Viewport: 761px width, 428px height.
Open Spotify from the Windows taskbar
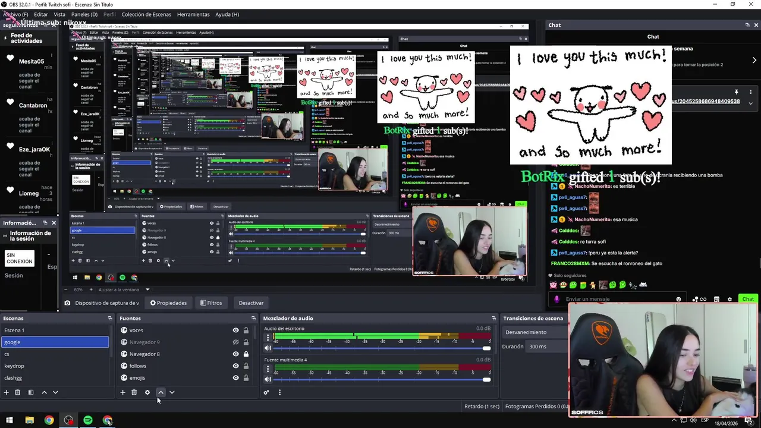point(88,420)
